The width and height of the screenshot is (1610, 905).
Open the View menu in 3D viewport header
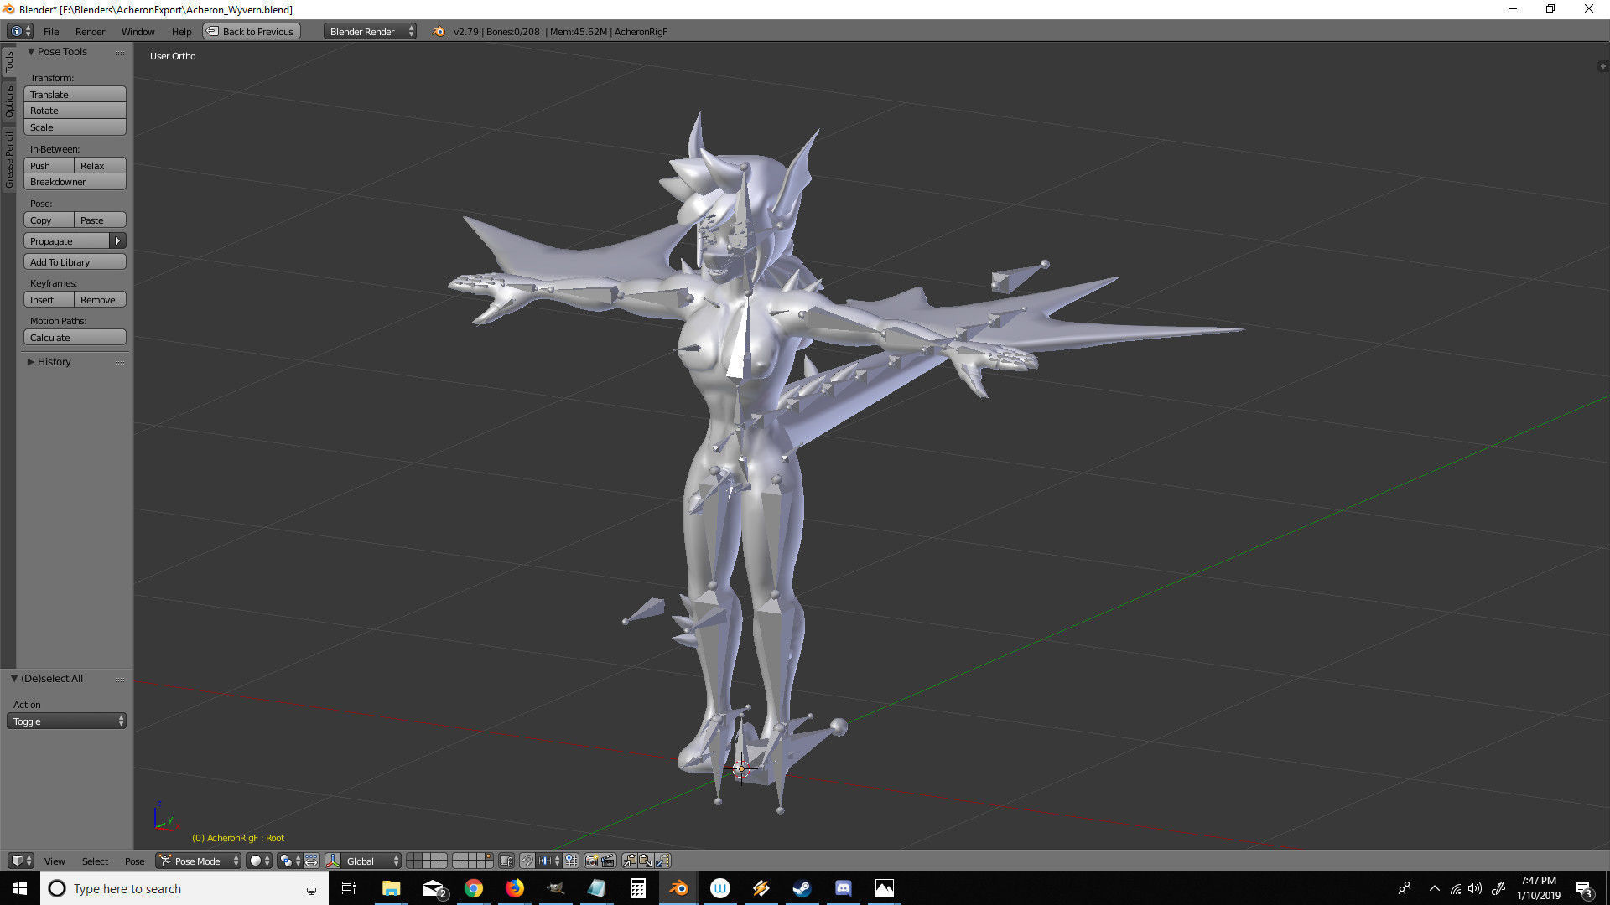[x=55, y=861]
